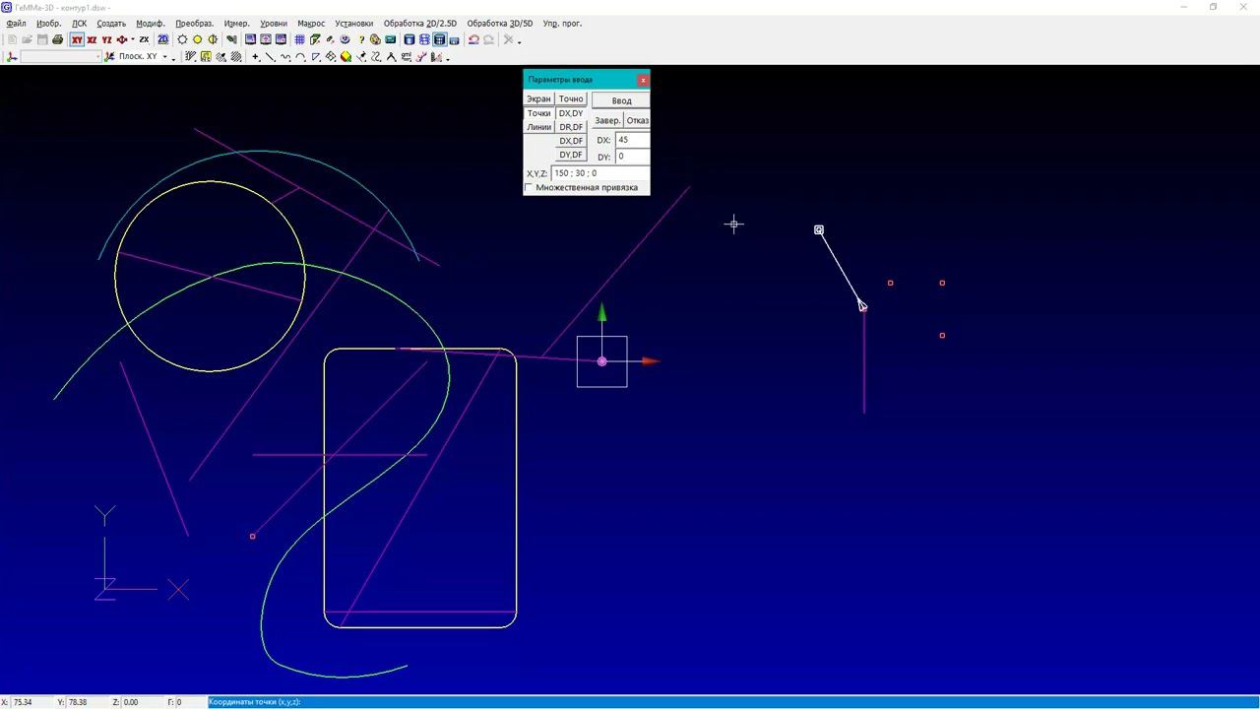The image size is (1260, 709).
Task: Switch to the YZ plane view
Action: 106,40
